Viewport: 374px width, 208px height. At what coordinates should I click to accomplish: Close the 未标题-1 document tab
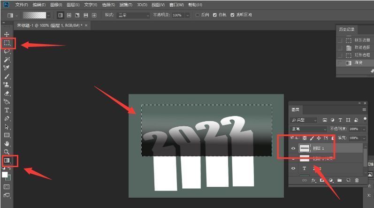click(86, 25)
